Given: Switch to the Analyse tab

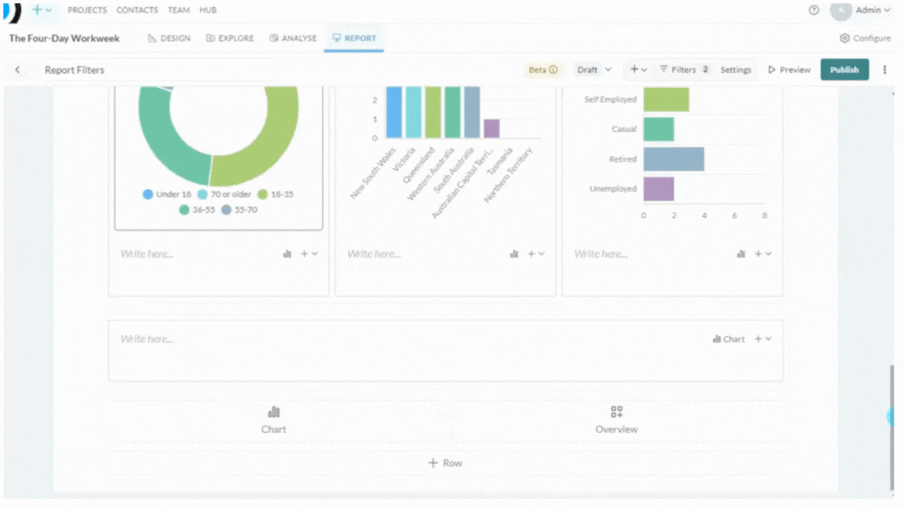Looking at the screenshot, I should pos(293,38).
